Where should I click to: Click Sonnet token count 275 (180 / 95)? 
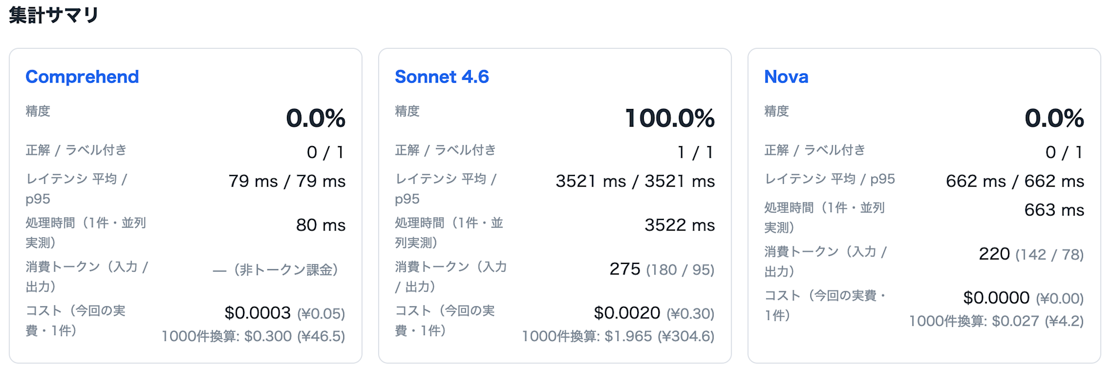662,270
